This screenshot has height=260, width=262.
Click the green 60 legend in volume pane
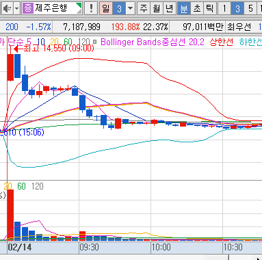coord(21,186)
